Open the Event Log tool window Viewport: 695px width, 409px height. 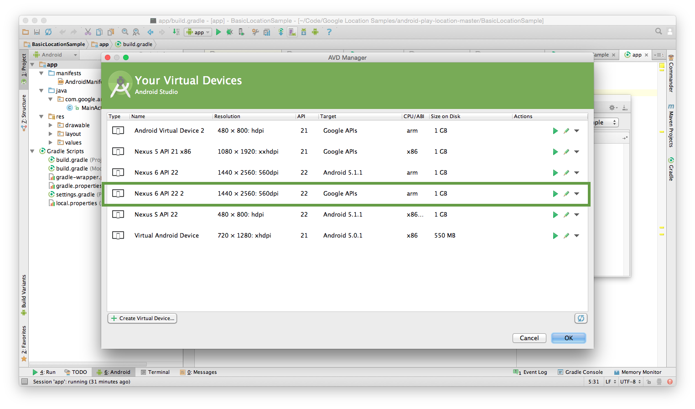click(x=530, y=372)
